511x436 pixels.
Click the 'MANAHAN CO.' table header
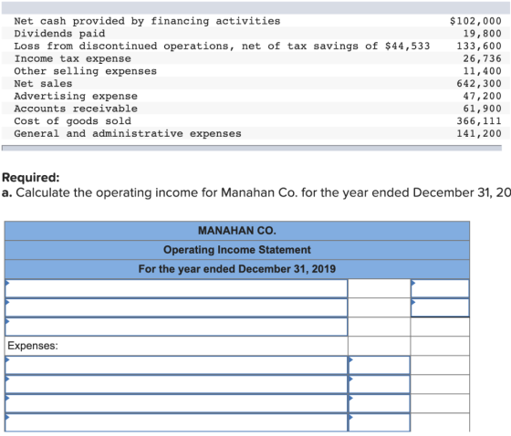237,231
